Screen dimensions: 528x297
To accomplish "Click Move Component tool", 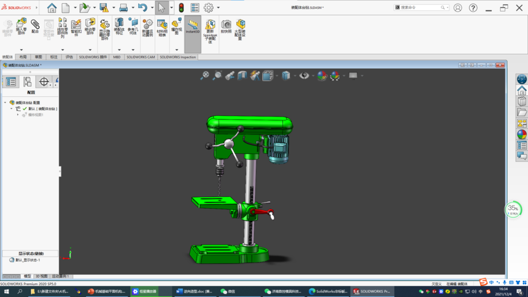I will [90, 26].
